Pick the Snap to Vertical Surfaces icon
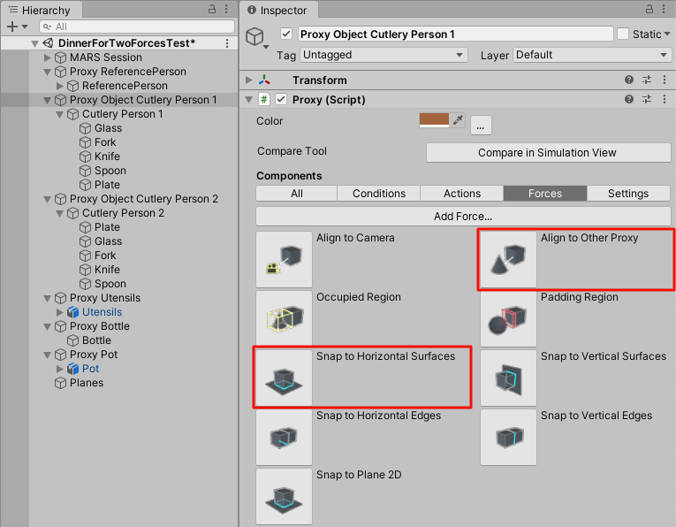The image size is (676, 527). [x=508, y=378]
